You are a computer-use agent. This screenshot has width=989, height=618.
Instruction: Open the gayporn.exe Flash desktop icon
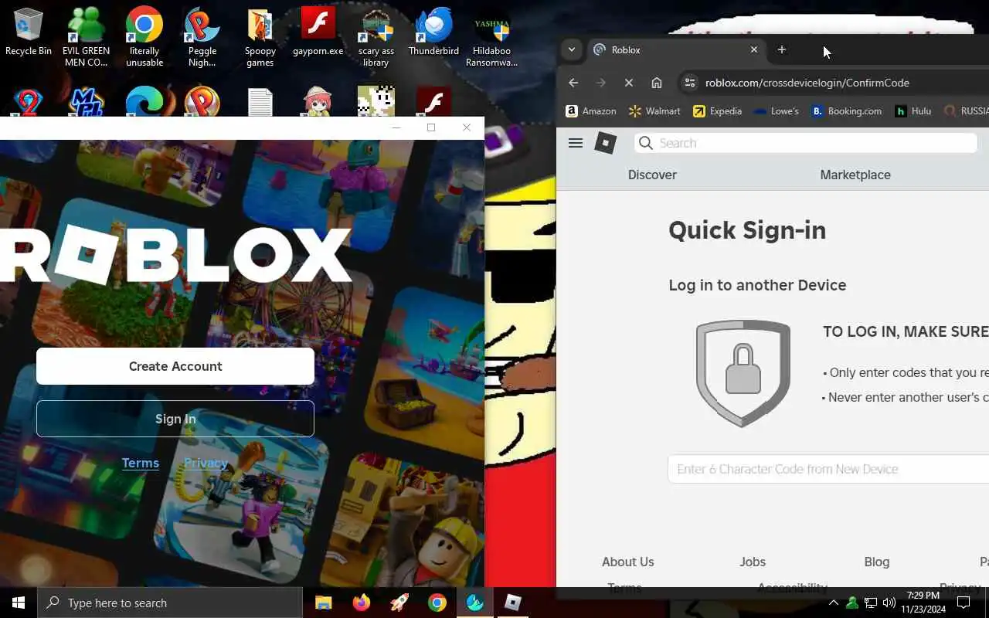[318, 32]
